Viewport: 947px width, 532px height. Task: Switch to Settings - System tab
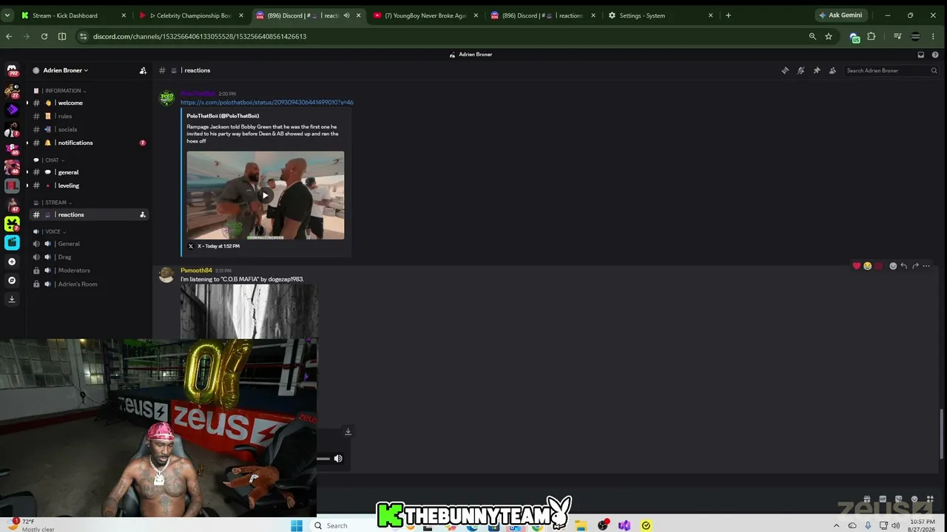(x=660, y=16)
